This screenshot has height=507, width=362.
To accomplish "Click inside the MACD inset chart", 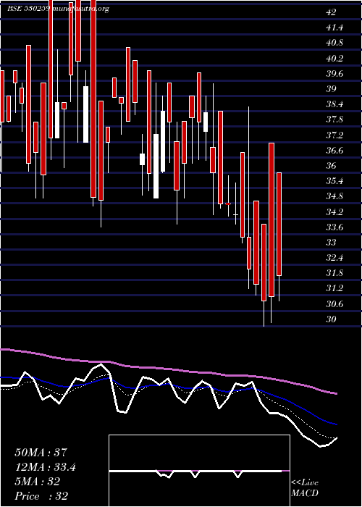I will (199, 471).
